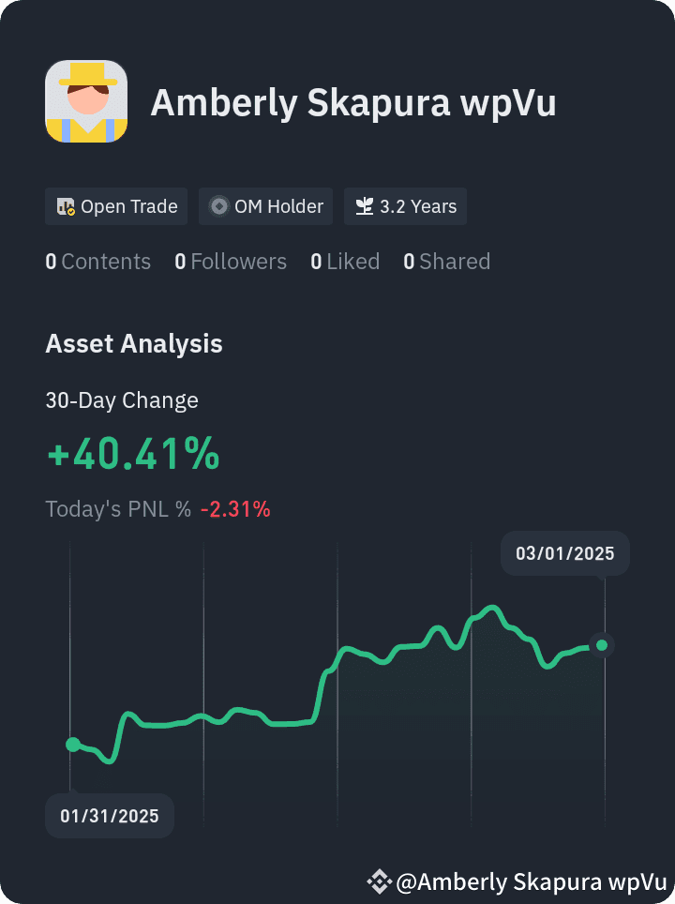
Task: Click the Binance logo in watermark
Action: click(379, 881)
